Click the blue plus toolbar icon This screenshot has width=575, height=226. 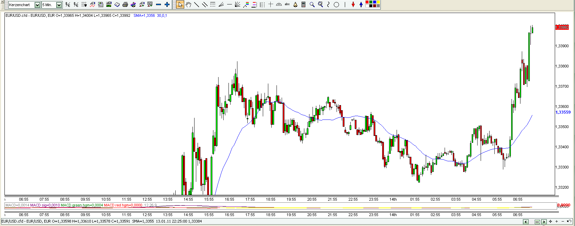[167, 4]
